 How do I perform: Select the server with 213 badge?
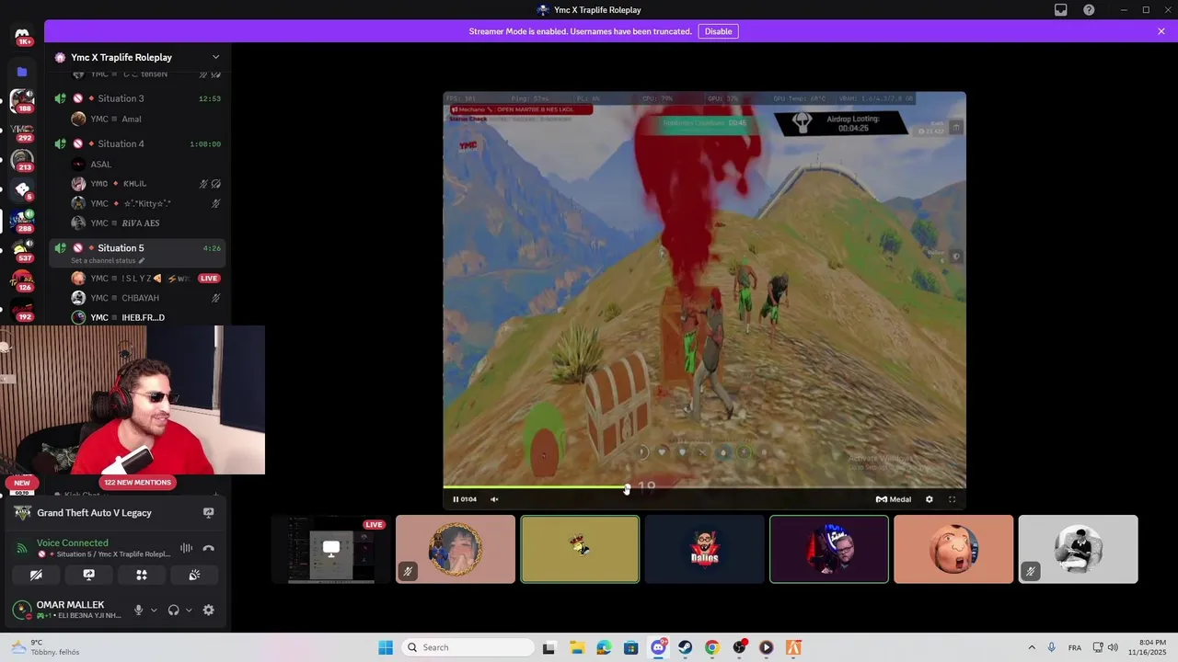pyautogui.click(x=22, y=160)
